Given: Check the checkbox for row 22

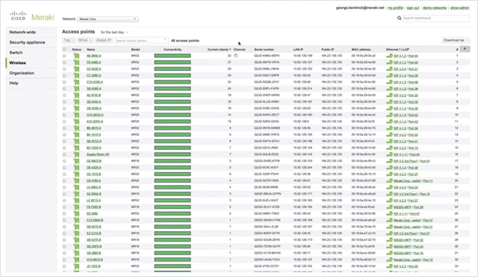Looking at the screenshot, I should 64,194.
